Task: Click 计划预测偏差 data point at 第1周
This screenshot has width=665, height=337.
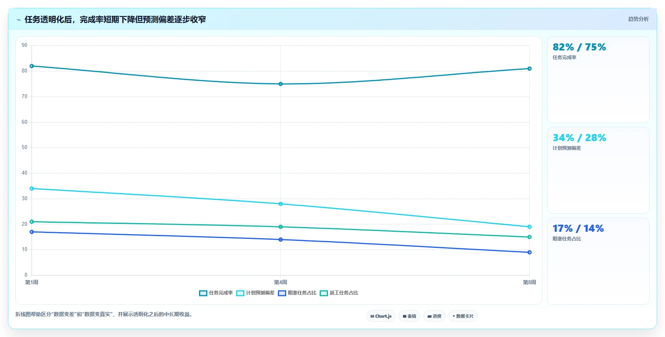Action: [x=32, y=188]
